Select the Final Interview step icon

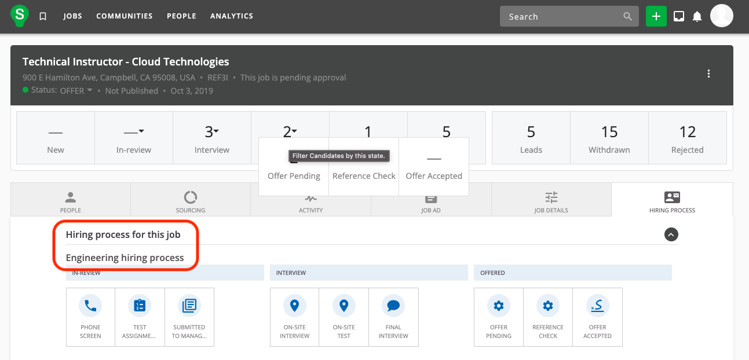(x=393, y=306)
